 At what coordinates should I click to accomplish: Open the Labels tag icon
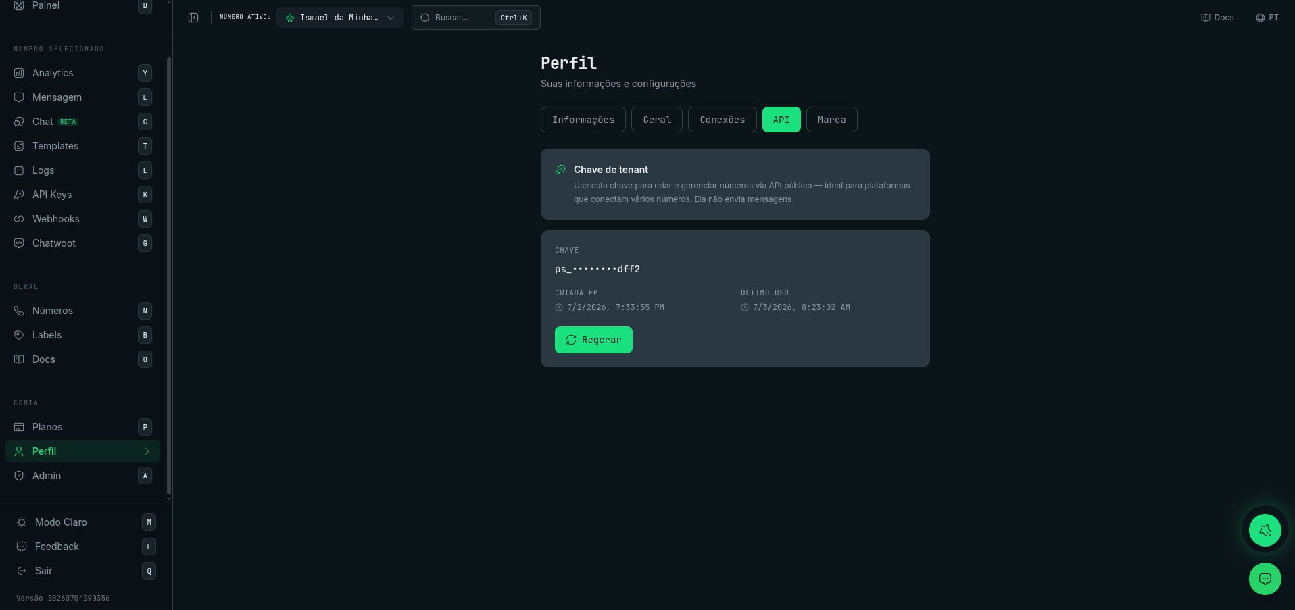point(19,335)
